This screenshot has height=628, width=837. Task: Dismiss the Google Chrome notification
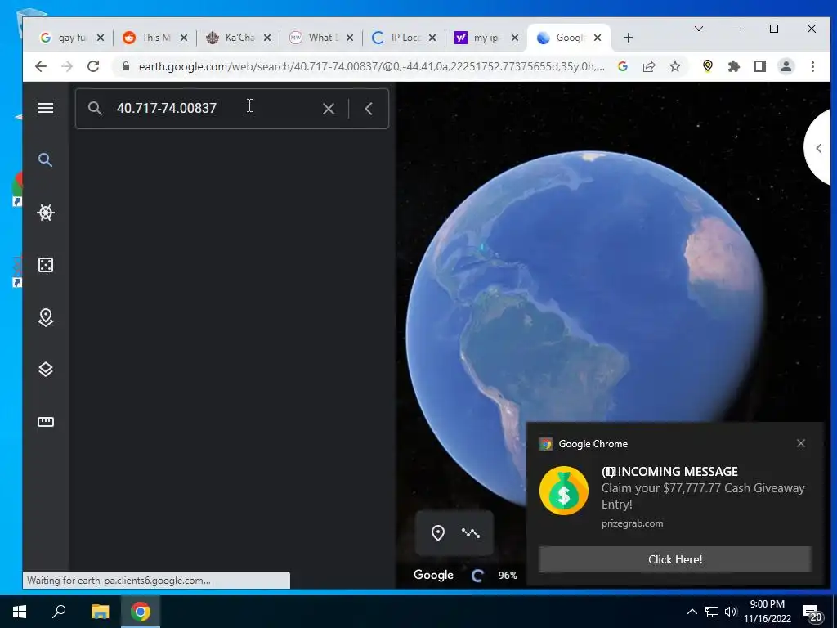[x=801, y=443]
